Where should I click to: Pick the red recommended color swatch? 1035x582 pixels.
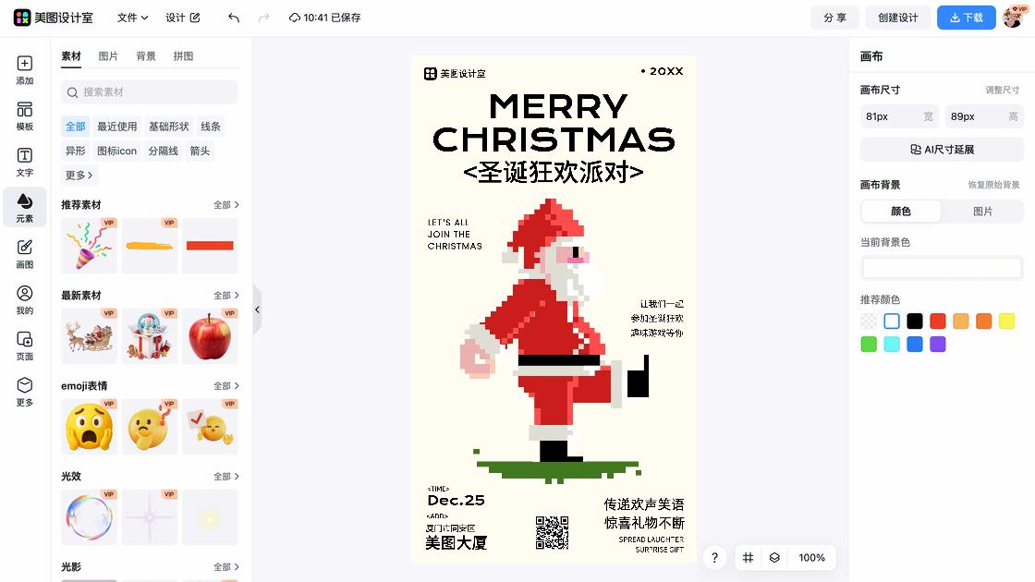coord(937,321)
